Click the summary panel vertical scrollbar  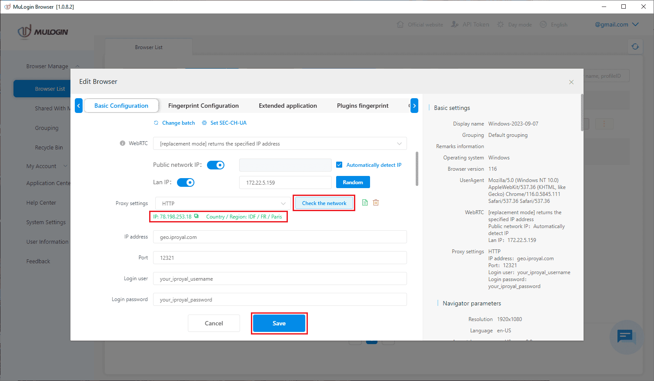point(582,112)
